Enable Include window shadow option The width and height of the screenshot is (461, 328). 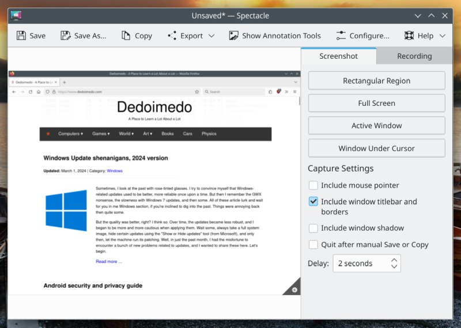click(313, 228)
